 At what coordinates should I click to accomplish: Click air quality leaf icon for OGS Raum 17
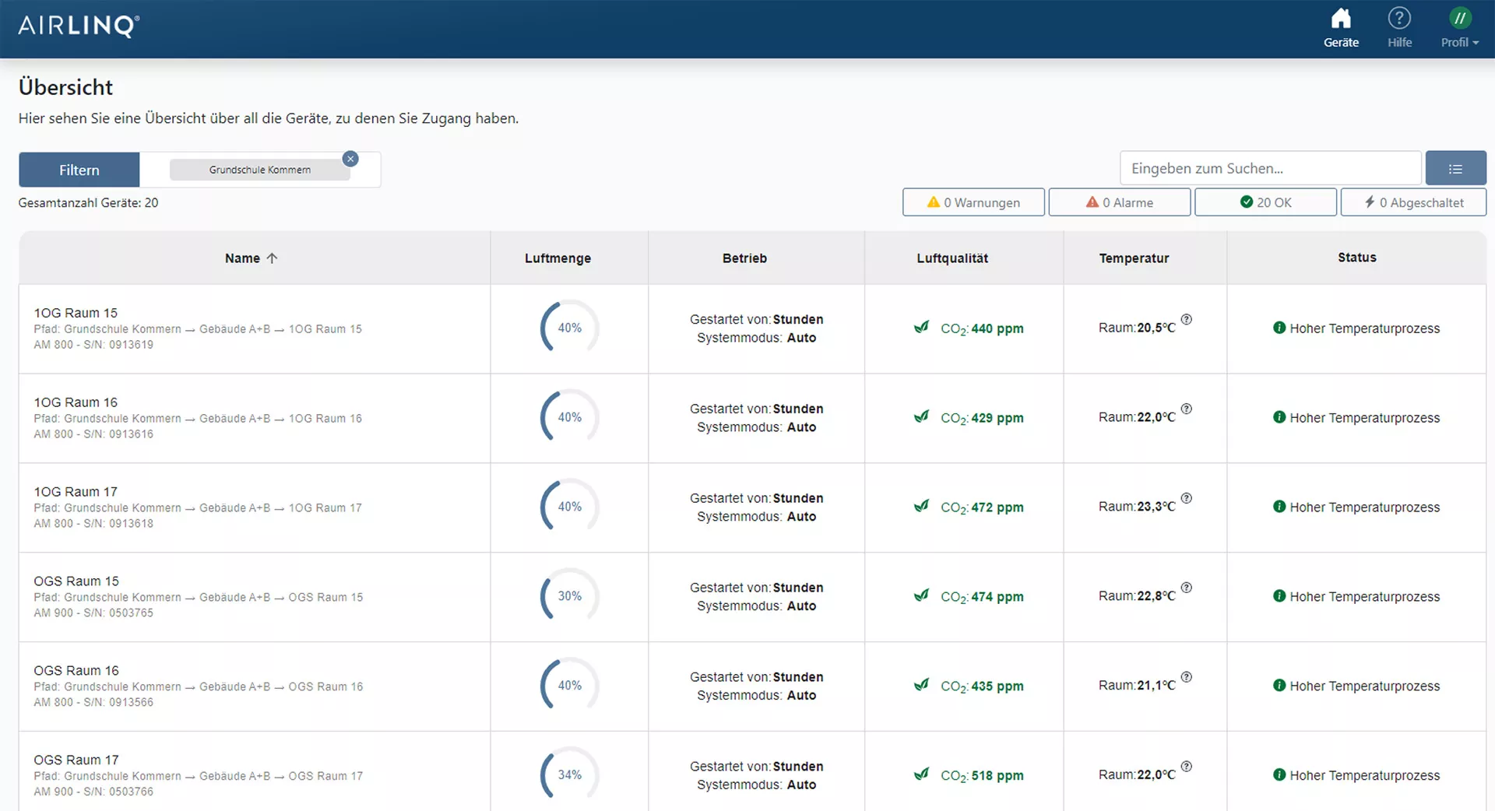coord(921,774)
